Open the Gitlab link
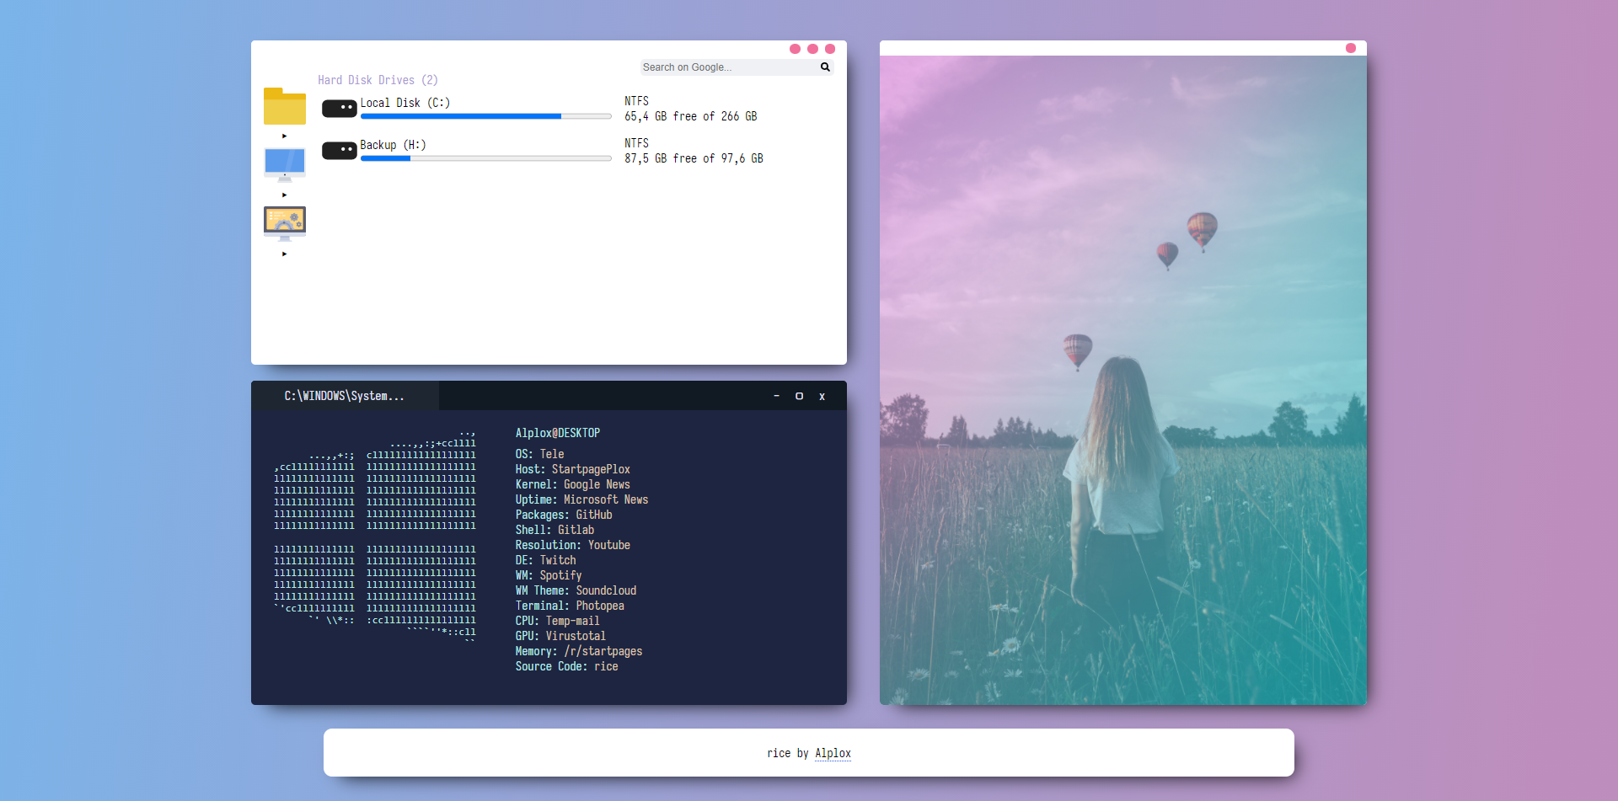1618x801 pixels. (x=576, y=530)
